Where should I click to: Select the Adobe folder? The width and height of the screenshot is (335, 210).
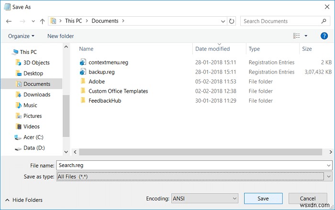[97, 82]
